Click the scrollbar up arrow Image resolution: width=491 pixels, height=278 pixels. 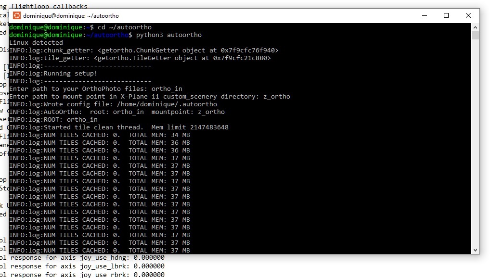click(x=476, y=27)
